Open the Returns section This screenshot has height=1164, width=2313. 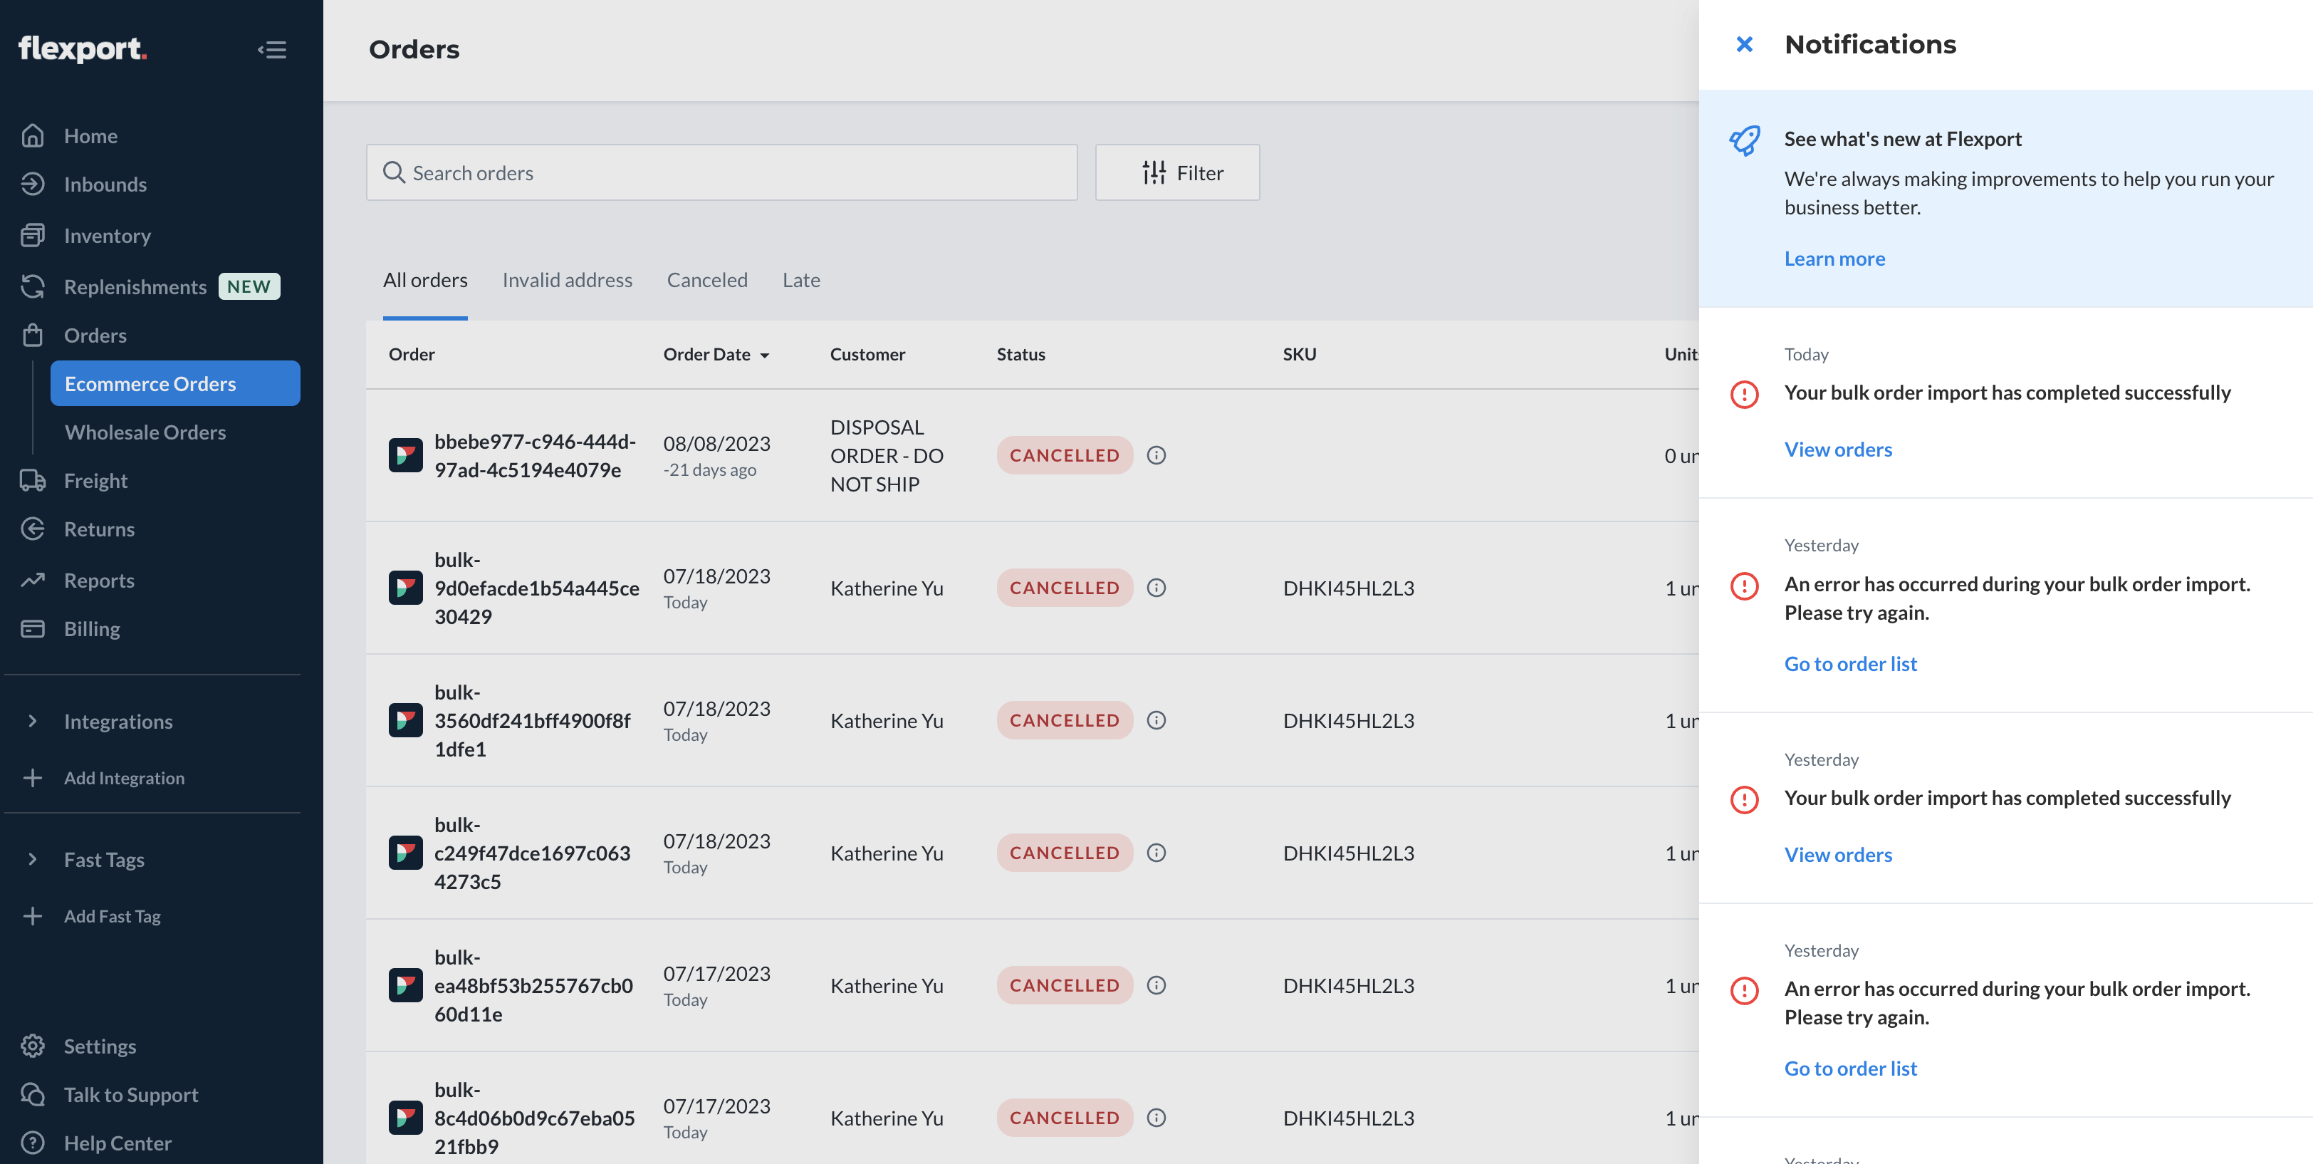coord(99,529)
